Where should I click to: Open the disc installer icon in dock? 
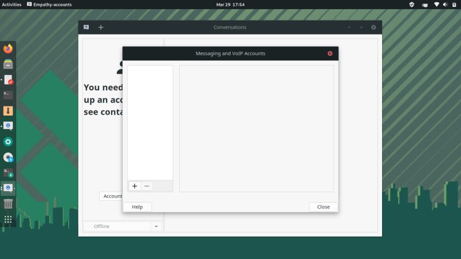pos(8,157)
